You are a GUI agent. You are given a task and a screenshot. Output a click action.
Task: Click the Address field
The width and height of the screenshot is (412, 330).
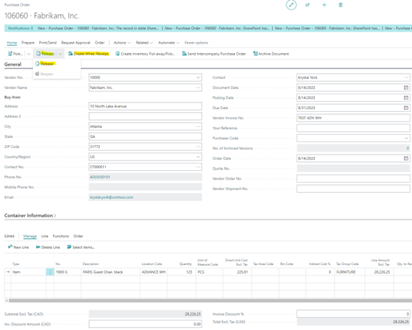pyautogui.click(x=146, y=106)
